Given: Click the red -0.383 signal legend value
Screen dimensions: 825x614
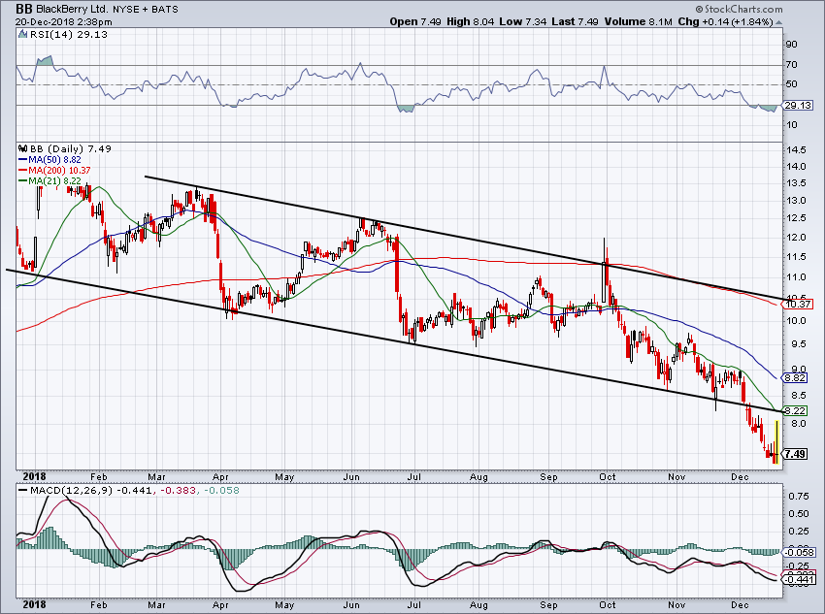Looking at the screenshot, I should click(179, 491).
